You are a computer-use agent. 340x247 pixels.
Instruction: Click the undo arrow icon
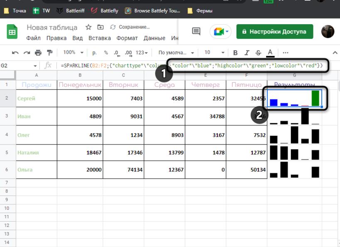pyautogui.click(x=15, y=52)
